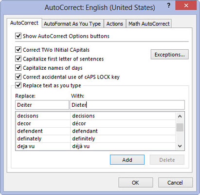Select the defendent list entry
This screenshot has width=200, height=195.
[x=30, y=131]
